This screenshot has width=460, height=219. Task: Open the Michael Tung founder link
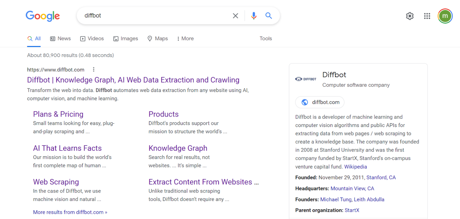[336, 199]
